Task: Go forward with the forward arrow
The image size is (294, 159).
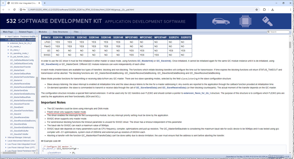Action: point(9,9)
